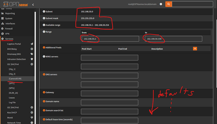Add a new additional pool with plus button
Screen dimensions: 217x124
[195, 48]
